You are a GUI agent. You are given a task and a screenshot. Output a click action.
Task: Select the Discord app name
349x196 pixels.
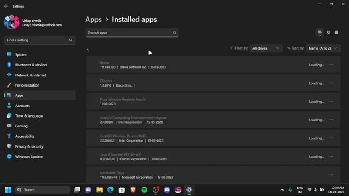106,81
